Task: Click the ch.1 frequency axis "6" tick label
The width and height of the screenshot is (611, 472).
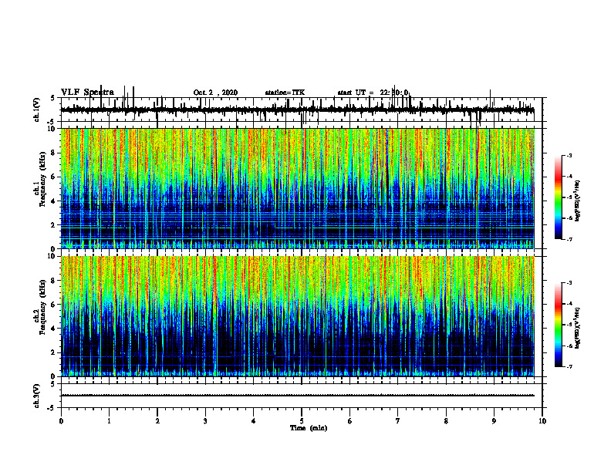Action: pyautogui.click(x=55, y=177)
